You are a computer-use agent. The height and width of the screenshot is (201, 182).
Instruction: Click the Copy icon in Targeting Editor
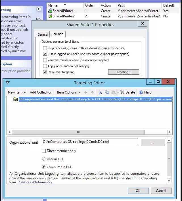(107, 92)
